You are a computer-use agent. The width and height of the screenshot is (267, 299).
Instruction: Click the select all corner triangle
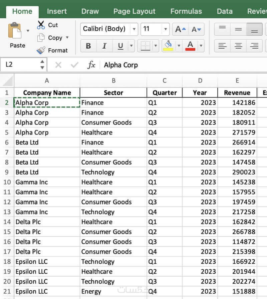pos(7,81)
